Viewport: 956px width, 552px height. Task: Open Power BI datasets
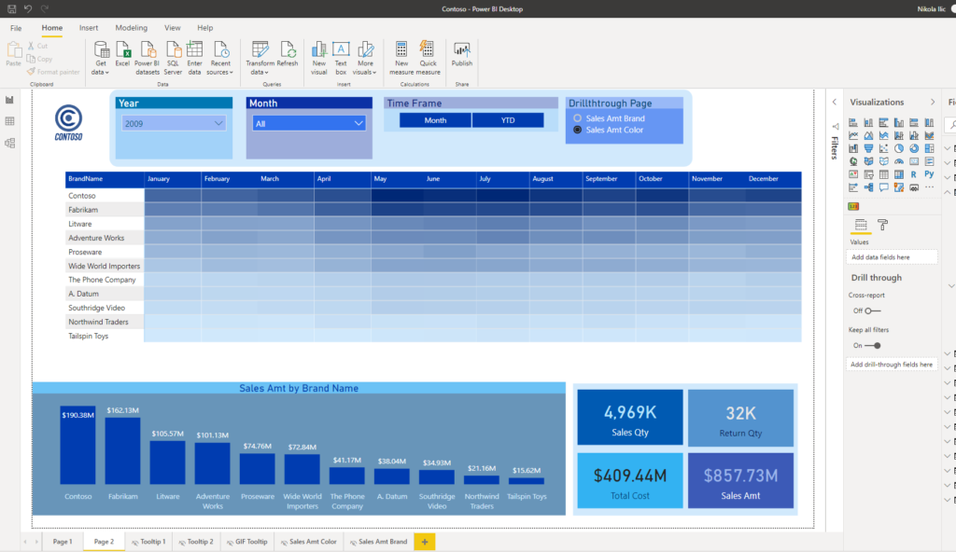(x=147, y=58)
